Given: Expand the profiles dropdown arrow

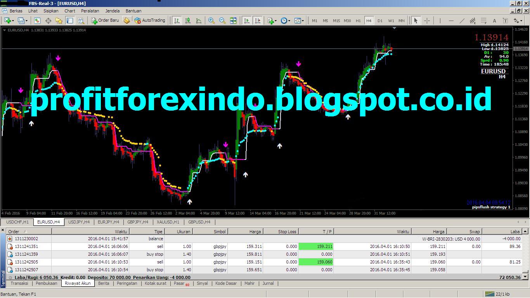Looking at the screenshot, I should (x=26, y=21).
